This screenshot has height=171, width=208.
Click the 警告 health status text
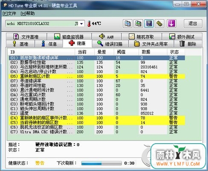pos(40,163)
